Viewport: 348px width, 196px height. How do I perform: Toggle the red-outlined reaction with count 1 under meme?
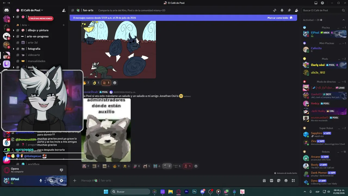(187, 166)
